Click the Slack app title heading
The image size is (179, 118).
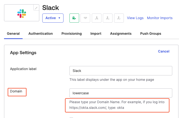tap(51, 8)
